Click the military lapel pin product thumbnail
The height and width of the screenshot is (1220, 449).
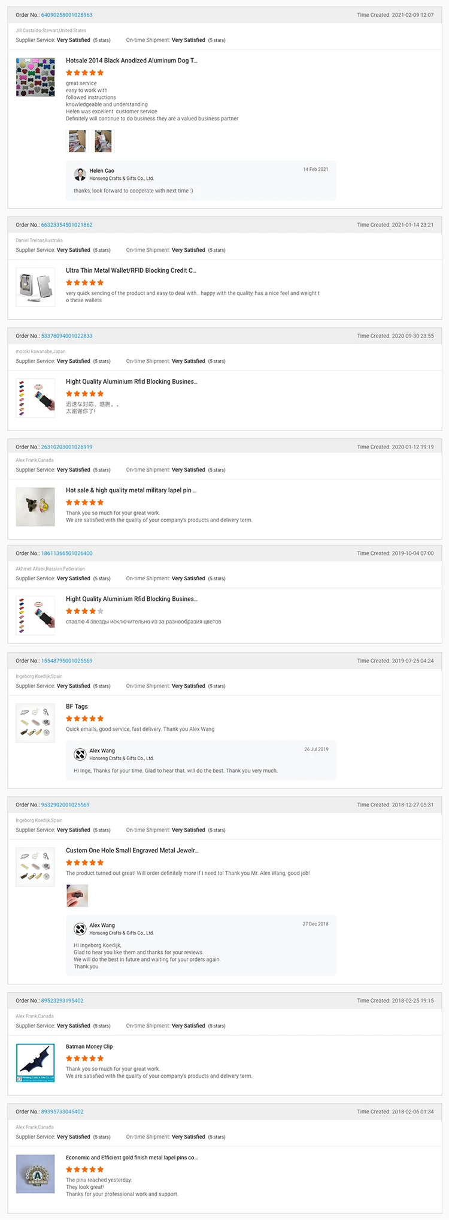pos(35,507)
